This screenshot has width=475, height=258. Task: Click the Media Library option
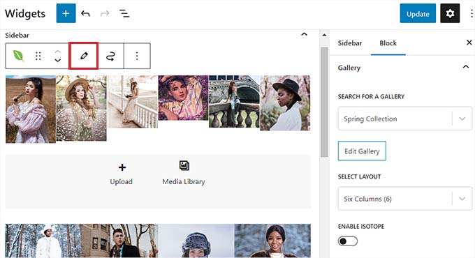[184, 173]
